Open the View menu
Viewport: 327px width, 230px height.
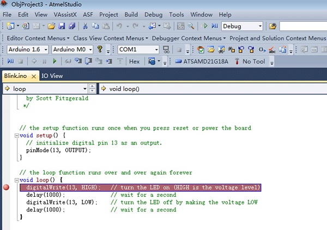click(41, 15)
